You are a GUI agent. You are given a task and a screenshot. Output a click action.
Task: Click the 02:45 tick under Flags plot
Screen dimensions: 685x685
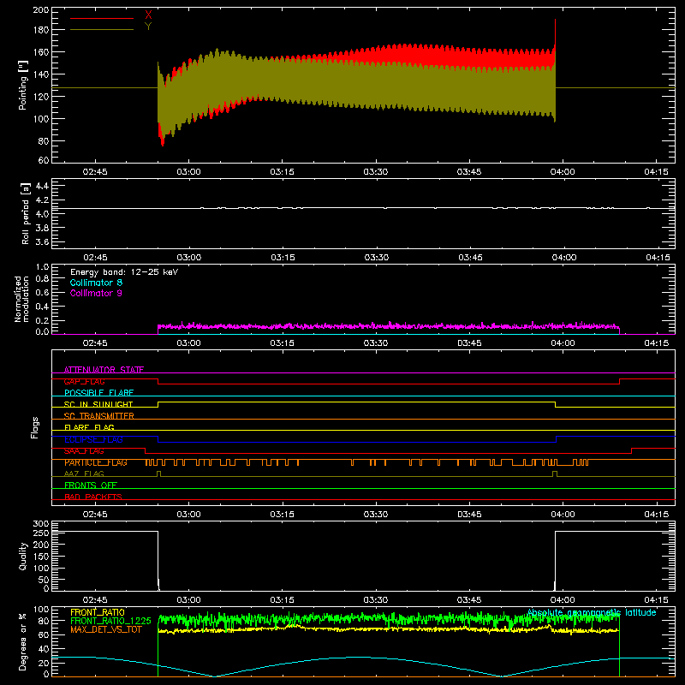(x=95, y=515)
